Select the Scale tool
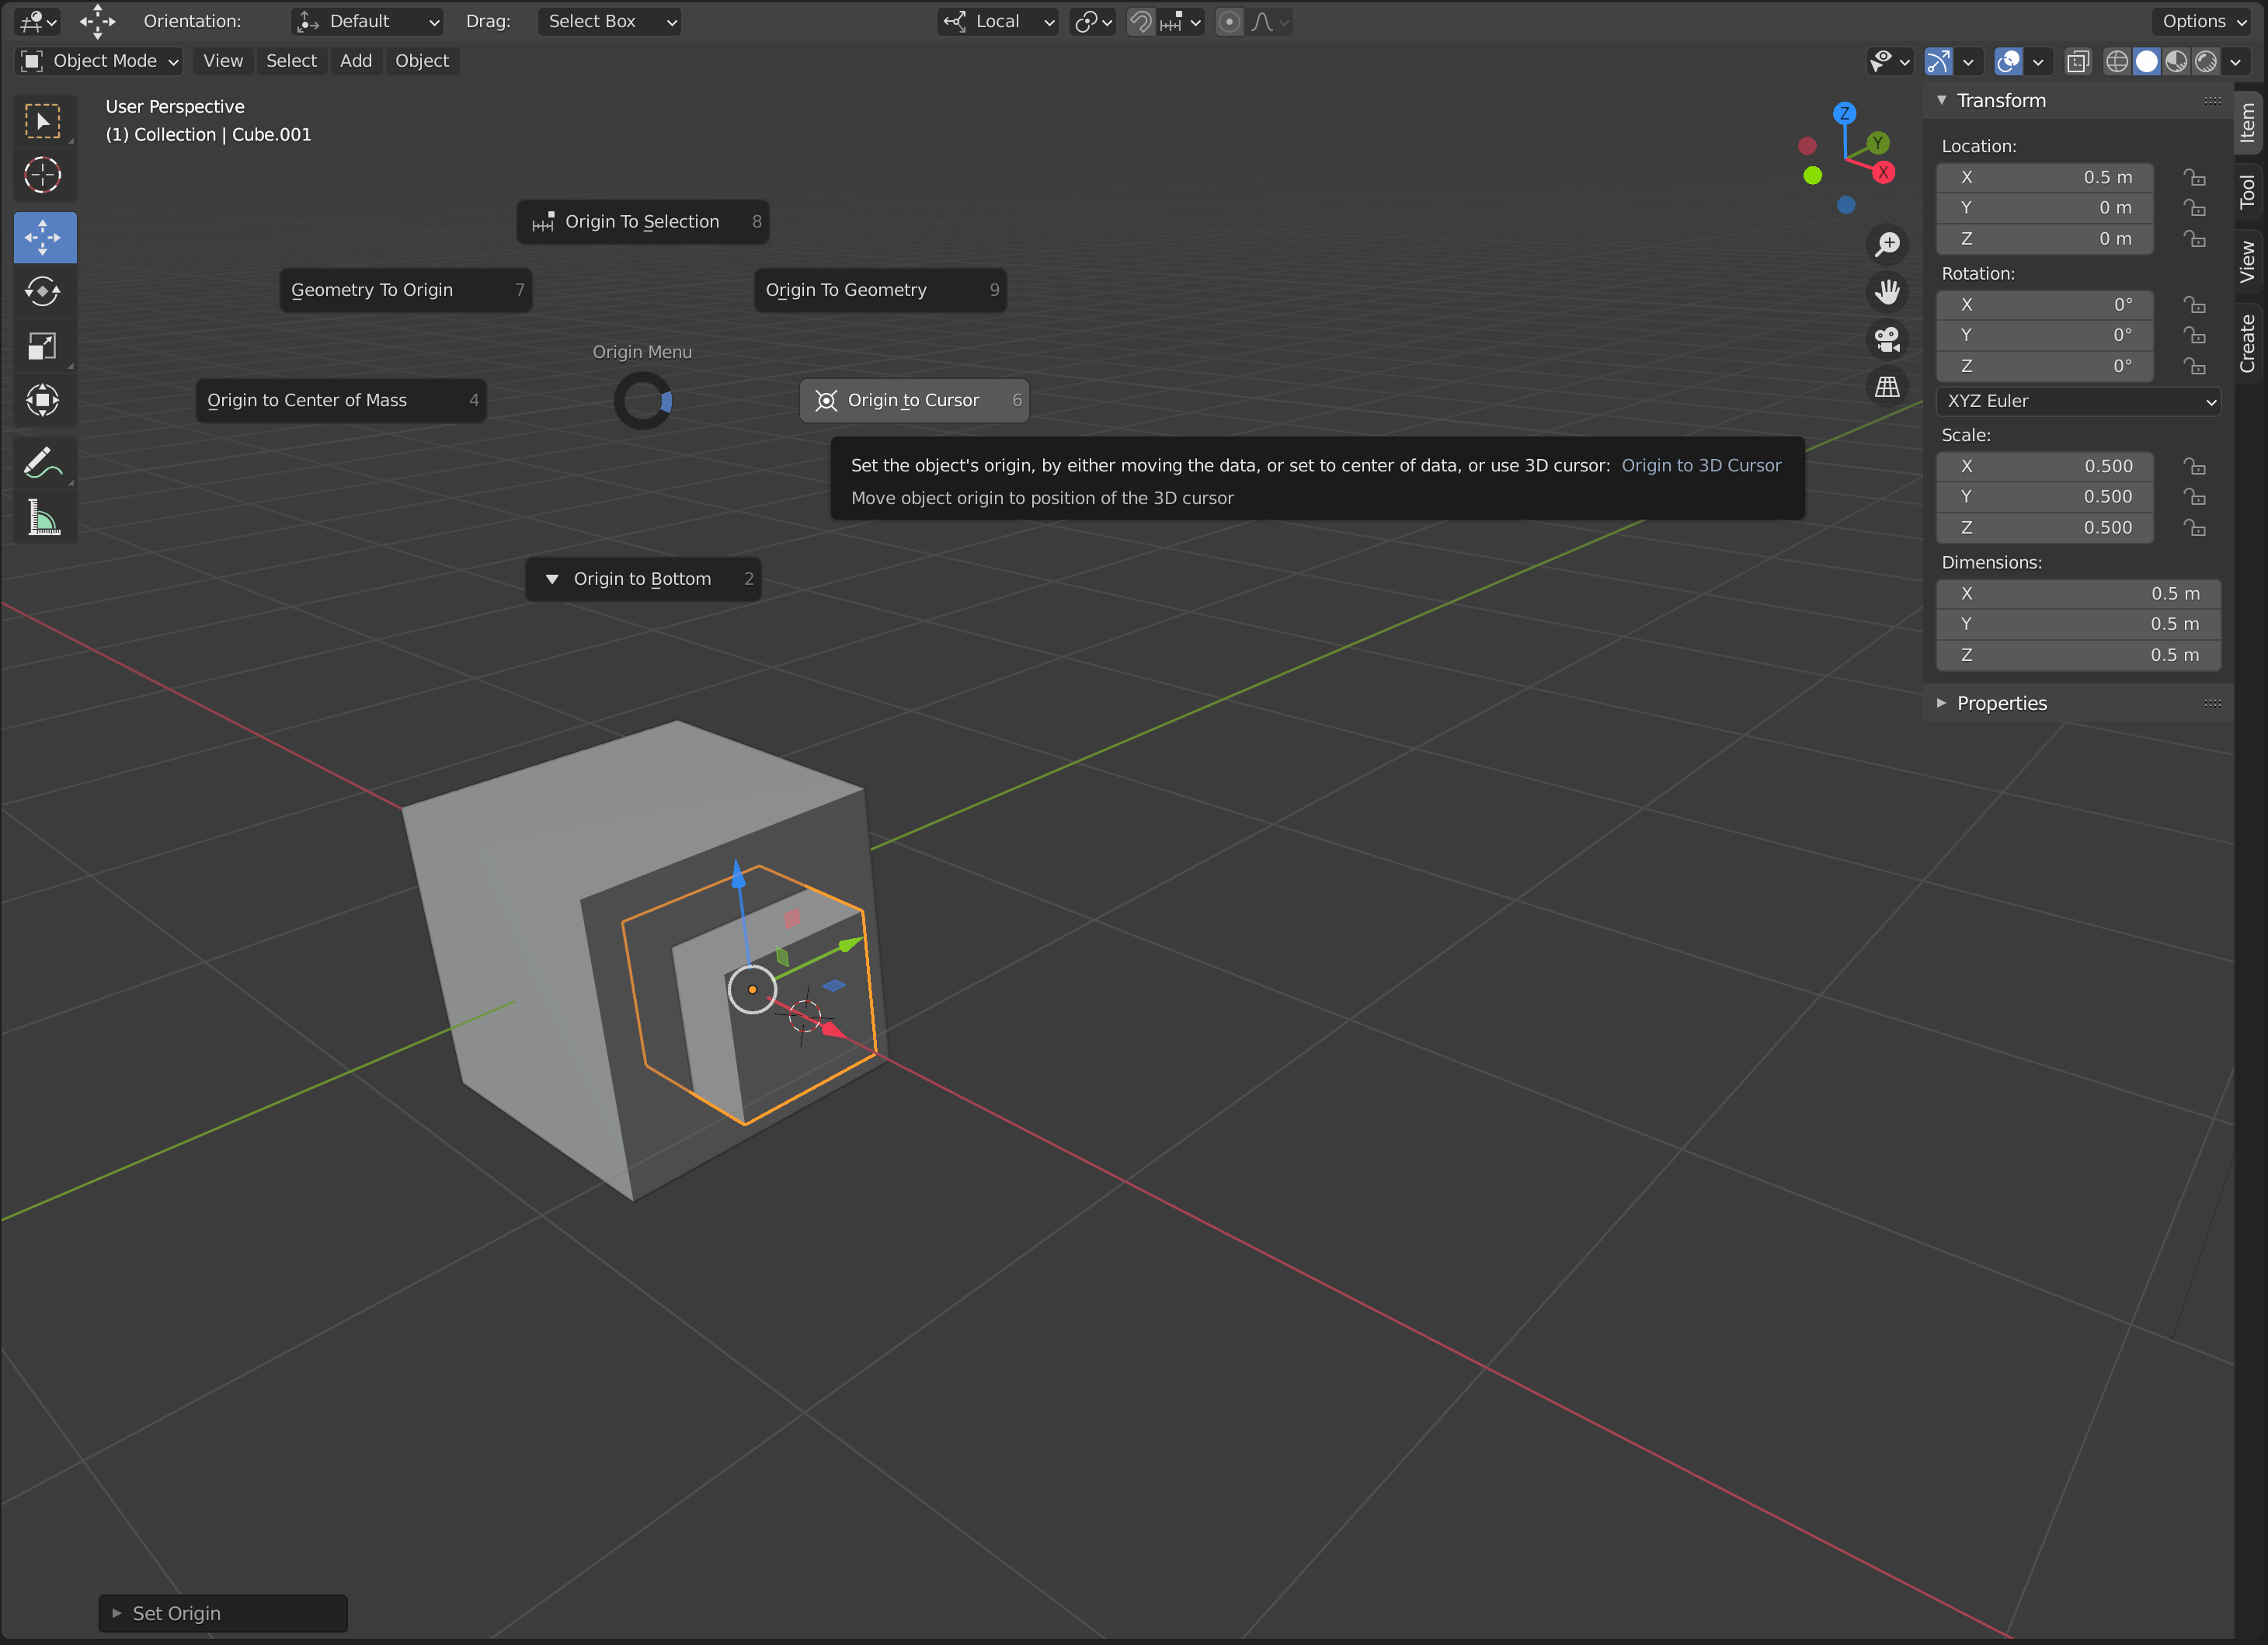The height and width of the screenshot is (1645, 2268). [x=42, y=346]
